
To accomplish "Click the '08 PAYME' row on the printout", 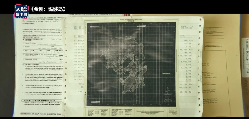I will point(79,62).
